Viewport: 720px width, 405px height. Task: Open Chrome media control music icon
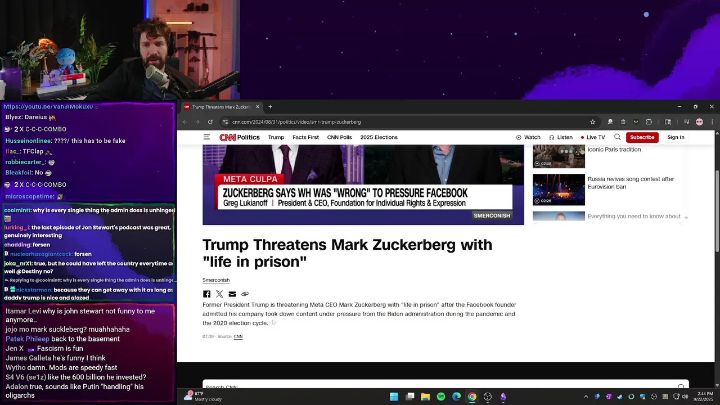tap(686, 121)
